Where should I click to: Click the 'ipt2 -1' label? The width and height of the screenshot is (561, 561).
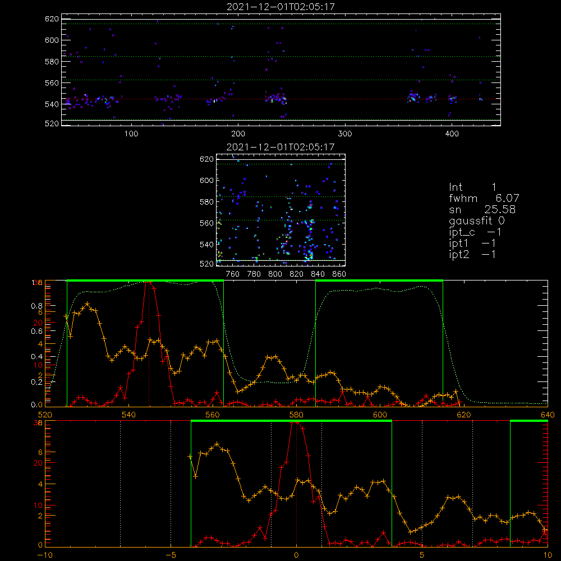(x=472, y=255)
